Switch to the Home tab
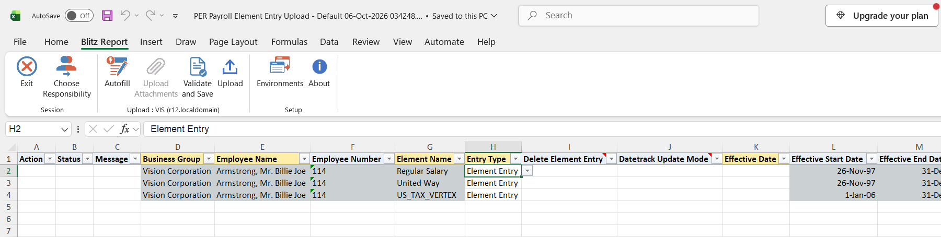The height and width of the screenshot is (237, 941). [56, 42]
